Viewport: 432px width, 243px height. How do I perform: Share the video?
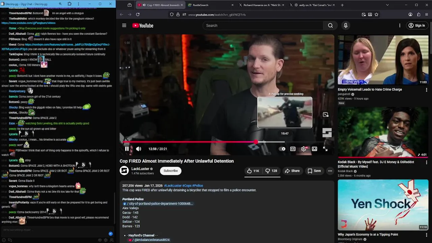(292, 171)
